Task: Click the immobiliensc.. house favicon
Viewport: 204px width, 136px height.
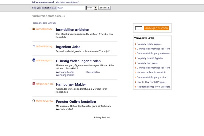Action: [x=34, y=29]
